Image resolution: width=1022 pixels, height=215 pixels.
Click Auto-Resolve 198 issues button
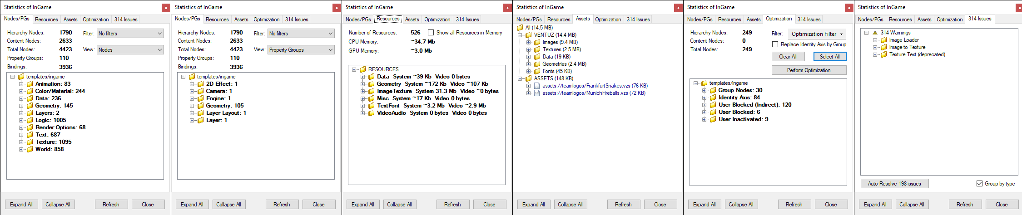click(894, 184)
